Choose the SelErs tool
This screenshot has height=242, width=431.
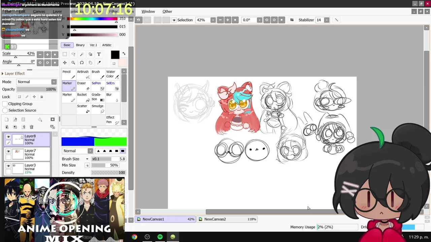(112, 86)
